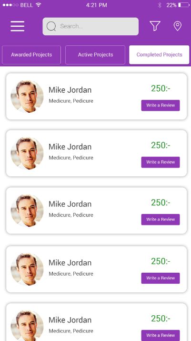Tap the battery indicator icon
Viewport: 191px width, 341px height.
coord(184,5)
